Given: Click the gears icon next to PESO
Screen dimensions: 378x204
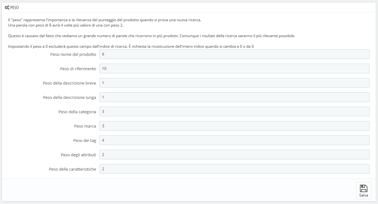Looking at the screenshot, I should pyautogui.click(x=7, y=7).
